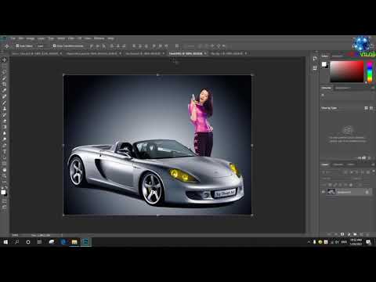
Task: Open the Filter menu
Action: click(71, 38)
